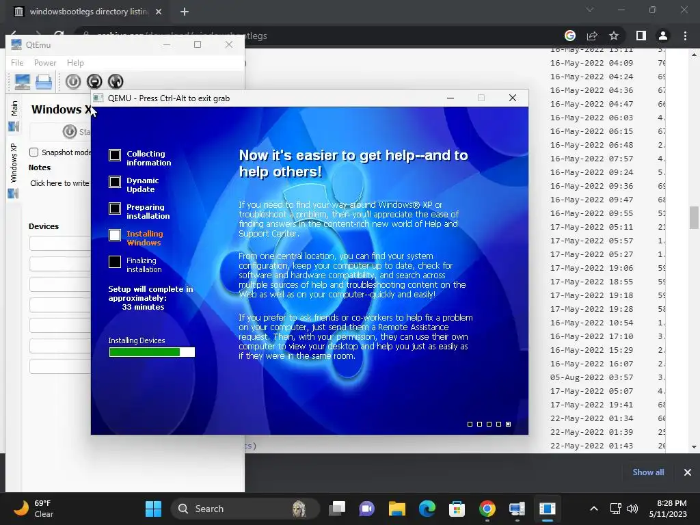Open a new browser tab

[185, 12]
